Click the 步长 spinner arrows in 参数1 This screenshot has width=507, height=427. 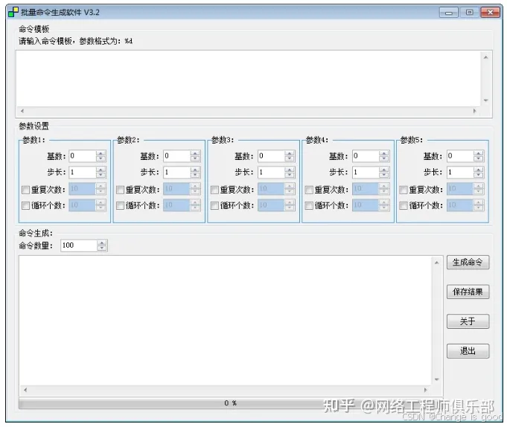[101, 172]
